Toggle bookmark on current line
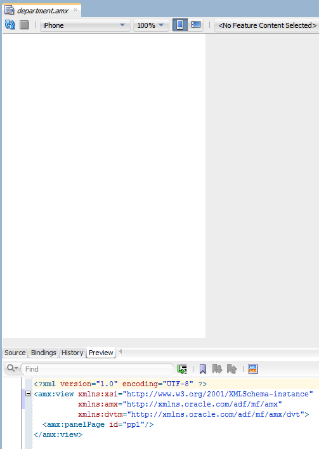319x449 pixels. [203, 369]
